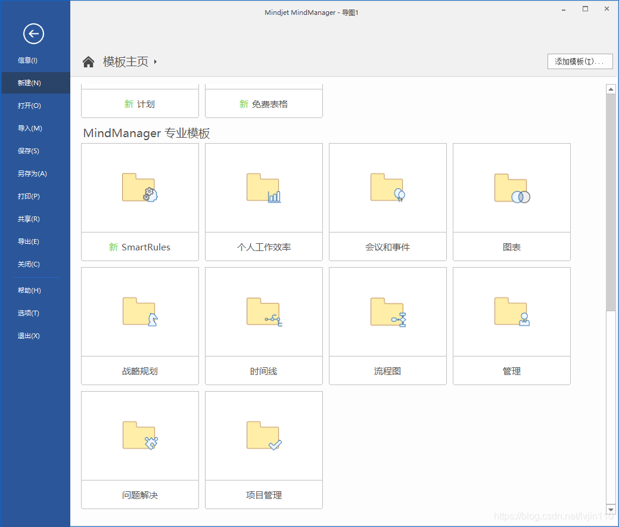Select 关闭(C) in the sidebar
The image size is (619, 527).
36,264
